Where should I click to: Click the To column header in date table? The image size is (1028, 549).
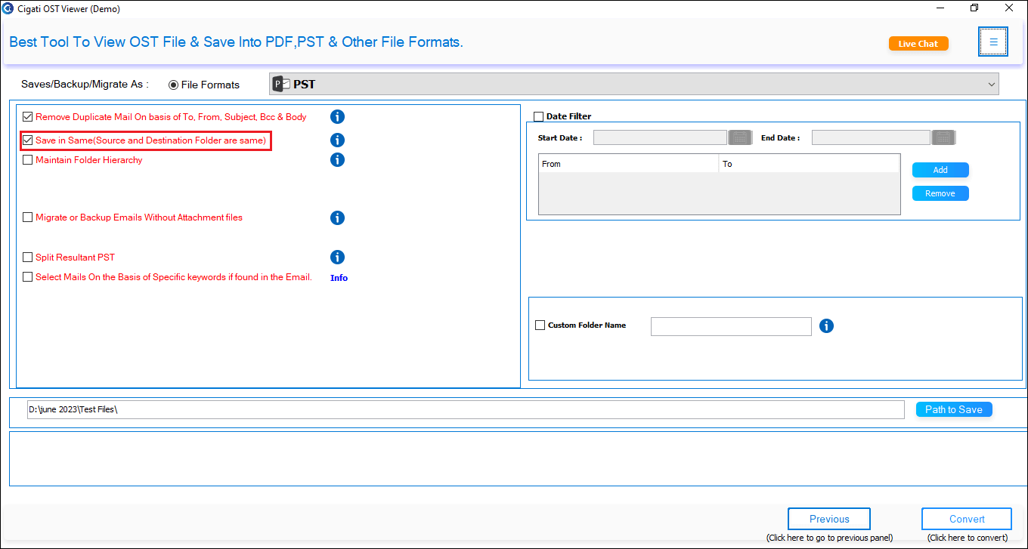810,164
